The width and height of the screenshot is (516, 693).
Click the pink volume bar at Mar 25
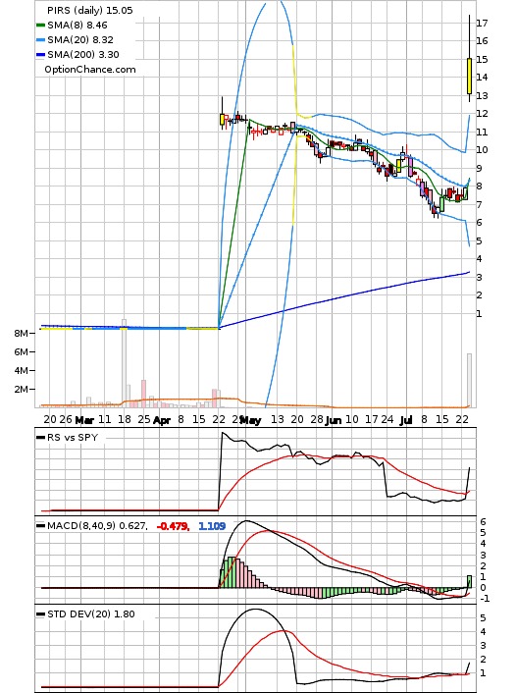point(143,394)
